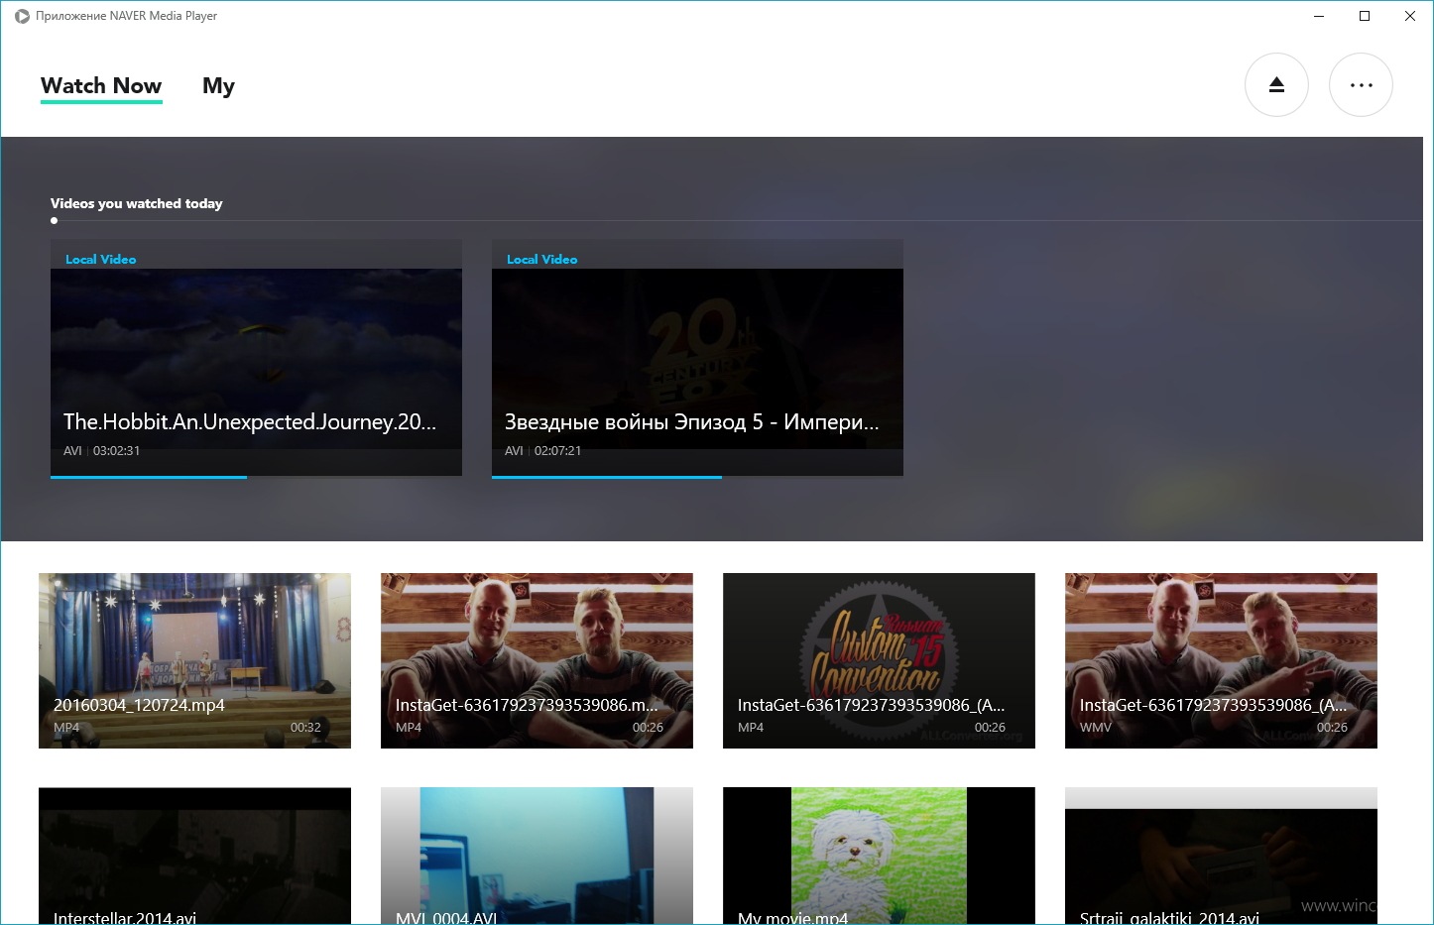Open the Interstellar.2014.avi thumbnail
Image resolution: width=1434 pixels, height=925 pixels.
point(194,856)
